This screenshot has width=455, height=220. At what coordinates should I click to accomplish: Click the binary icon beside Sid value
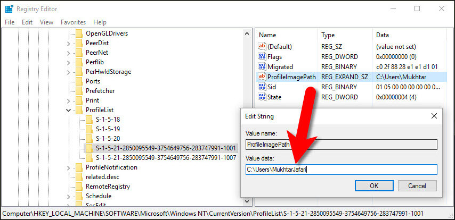[262, 87]
